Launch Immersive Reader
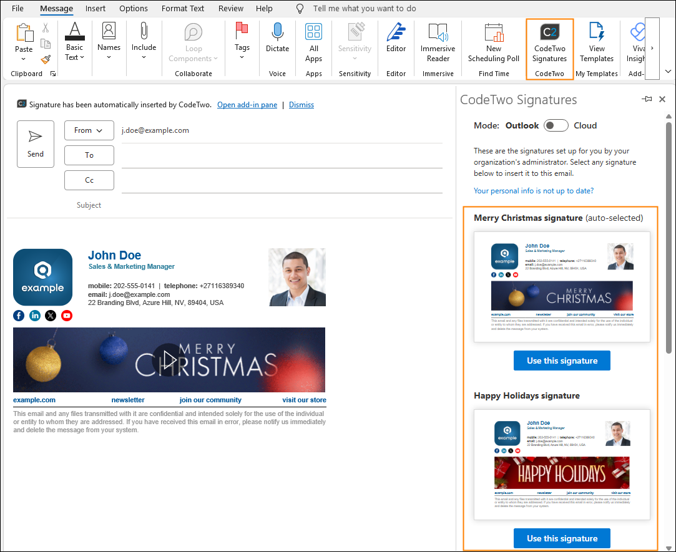Viewport: 676px width, 552px height. point(438,42)
